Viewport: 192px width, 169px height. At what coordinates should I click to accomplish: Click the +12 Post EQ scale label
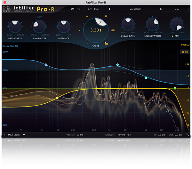(x=187, y=64)
